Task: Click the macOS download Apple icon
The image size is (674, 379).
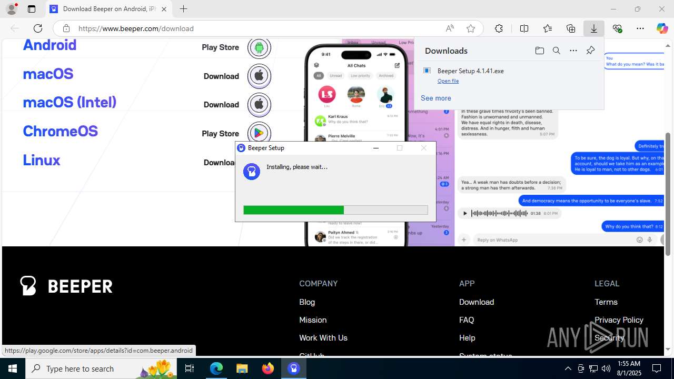Action: (x=259, y=76)
